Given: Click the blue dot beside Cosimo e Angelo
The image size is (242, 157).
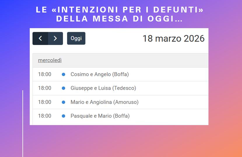Looking at the screenshot, I should click(64, 75).
